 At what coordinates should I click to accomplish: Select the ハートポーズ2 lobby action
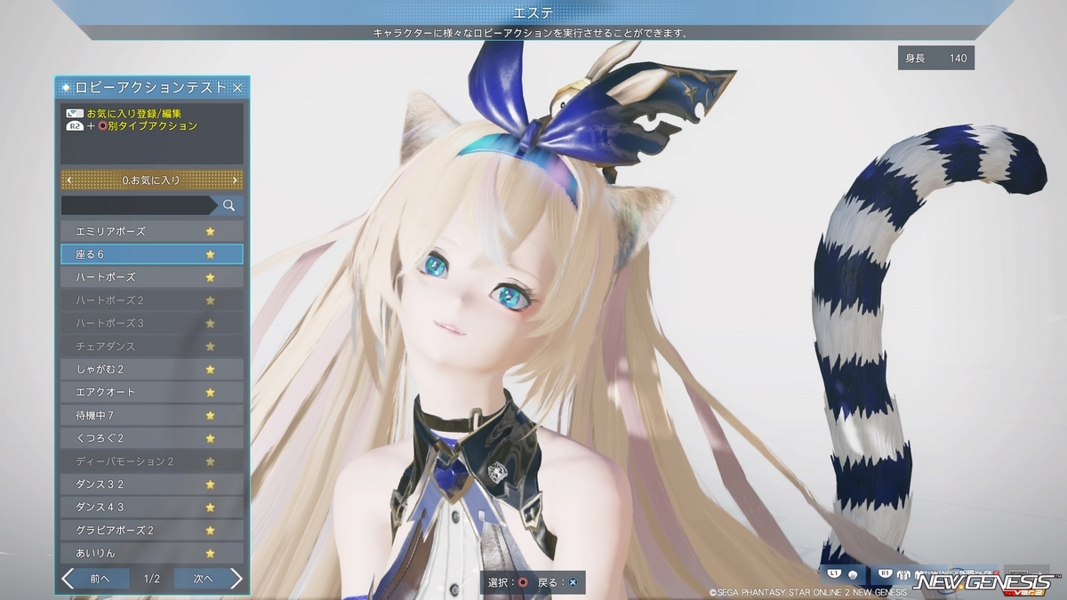152,300
